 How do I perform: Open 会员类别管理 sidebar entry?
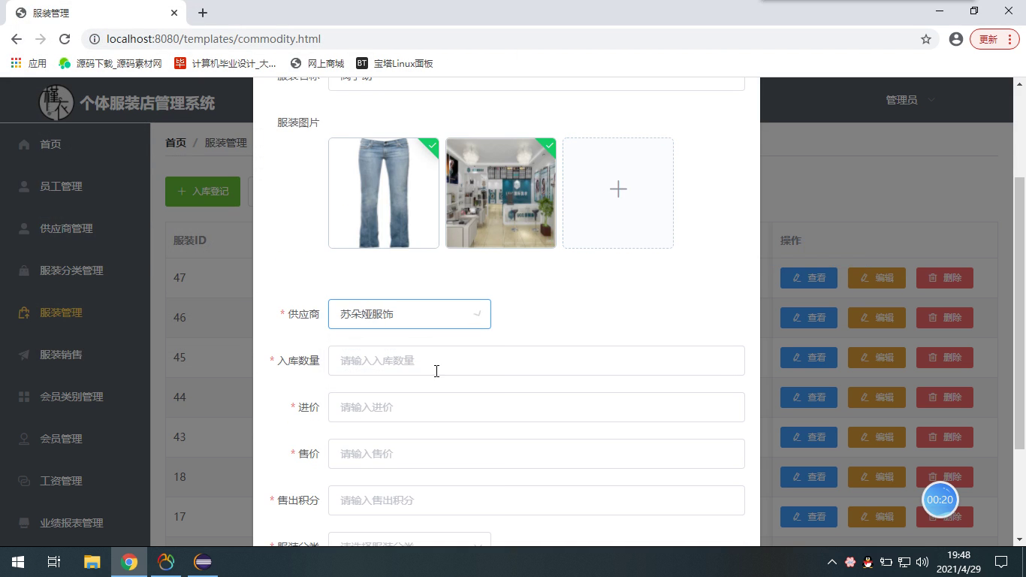pos(75,397)
